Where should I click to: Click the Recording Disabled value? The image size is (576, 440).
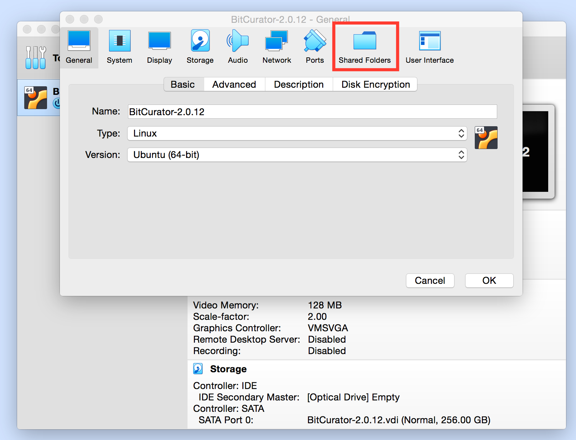[327, 351]
